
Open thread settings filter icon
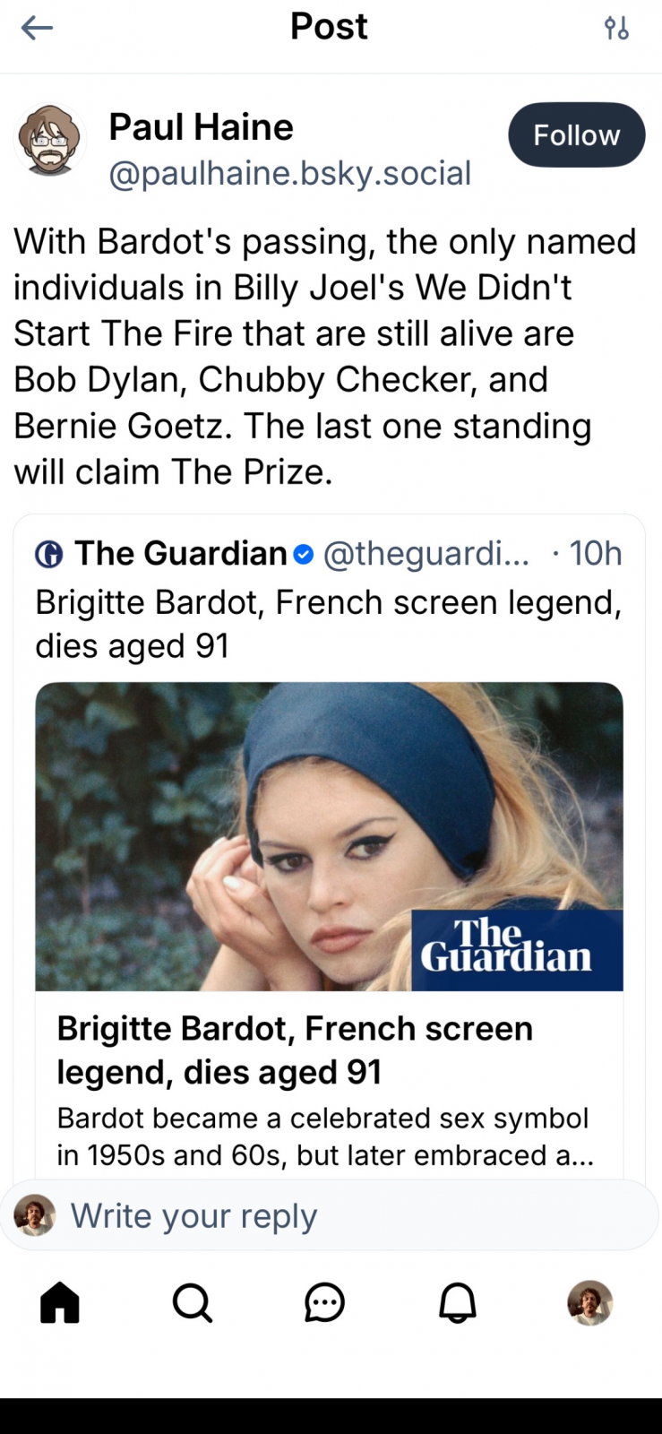616,29
